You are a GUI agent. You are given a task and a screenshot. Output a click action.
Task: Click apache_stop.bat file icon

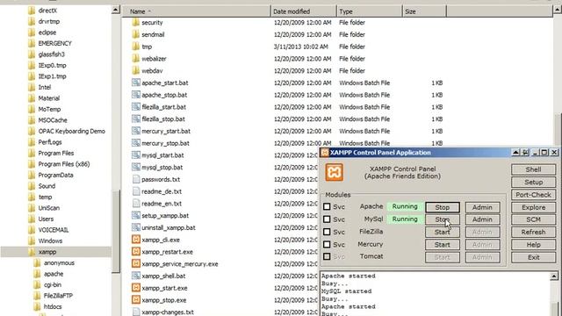[x=135, y=95]
